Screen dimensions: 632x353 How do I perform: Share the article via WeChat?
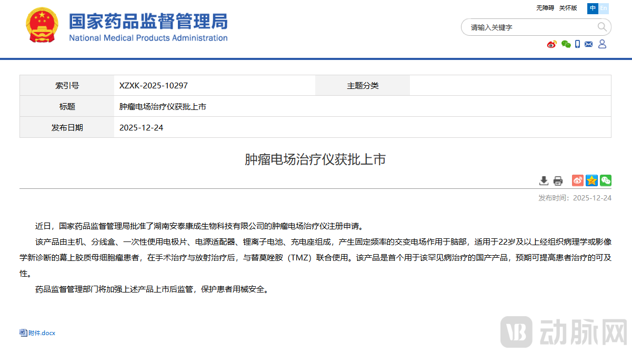pos(605,180)
